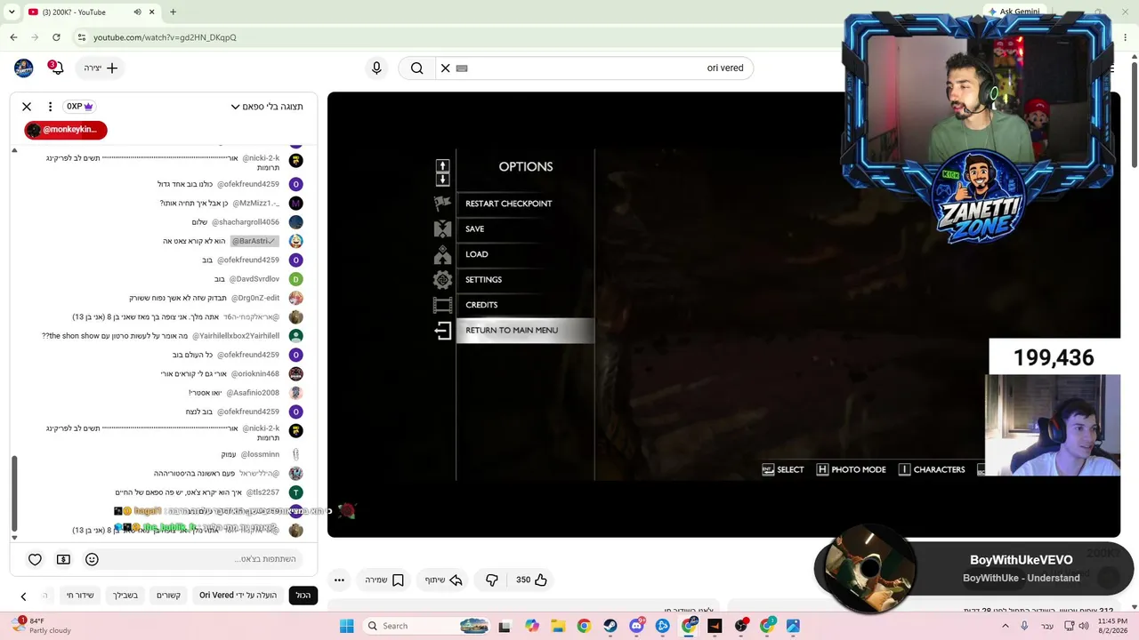Click Ask Gemini button in browser
Screen dimensions: 1139x640
pyautogui.click(x=1013, y=12)
